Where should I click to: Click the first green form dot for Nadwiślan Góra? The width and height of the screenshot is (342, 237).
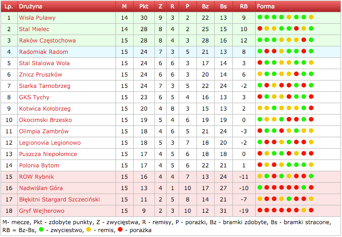tap(260, 188)
